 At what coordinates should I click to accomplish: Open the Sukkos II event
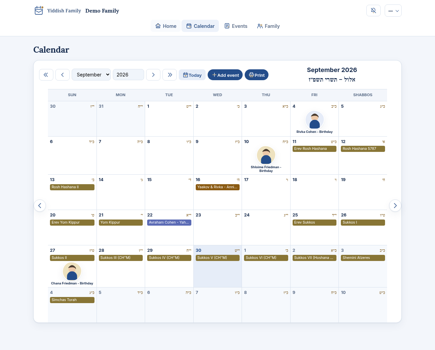(x=72, y=258)
